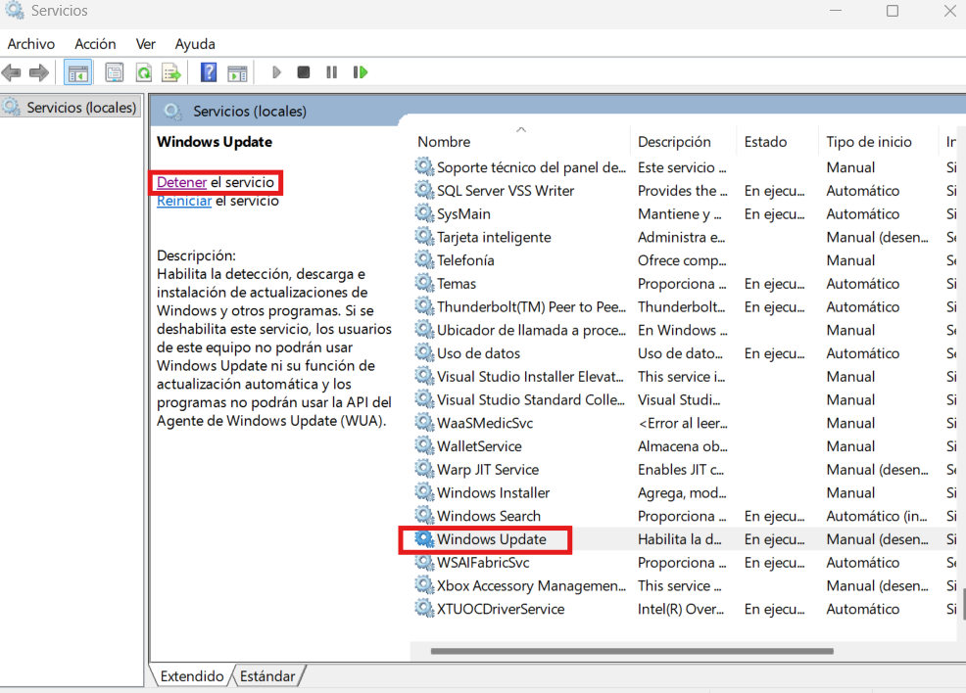Click the gear icon beside Uso de datos
The width and height of the screenshot is (966, 693).
(x=424, y=352)
